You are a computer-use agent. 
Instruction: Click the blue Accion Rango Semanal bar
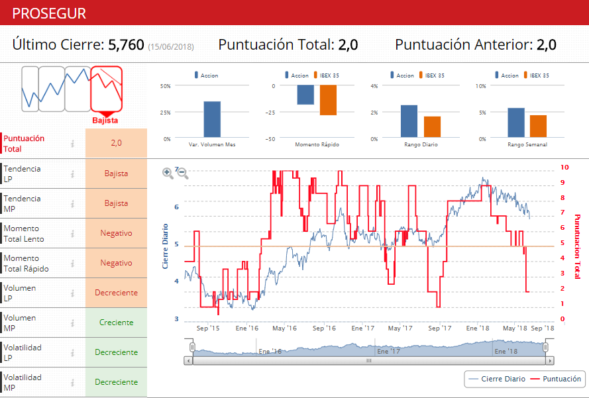pos(516,123)
